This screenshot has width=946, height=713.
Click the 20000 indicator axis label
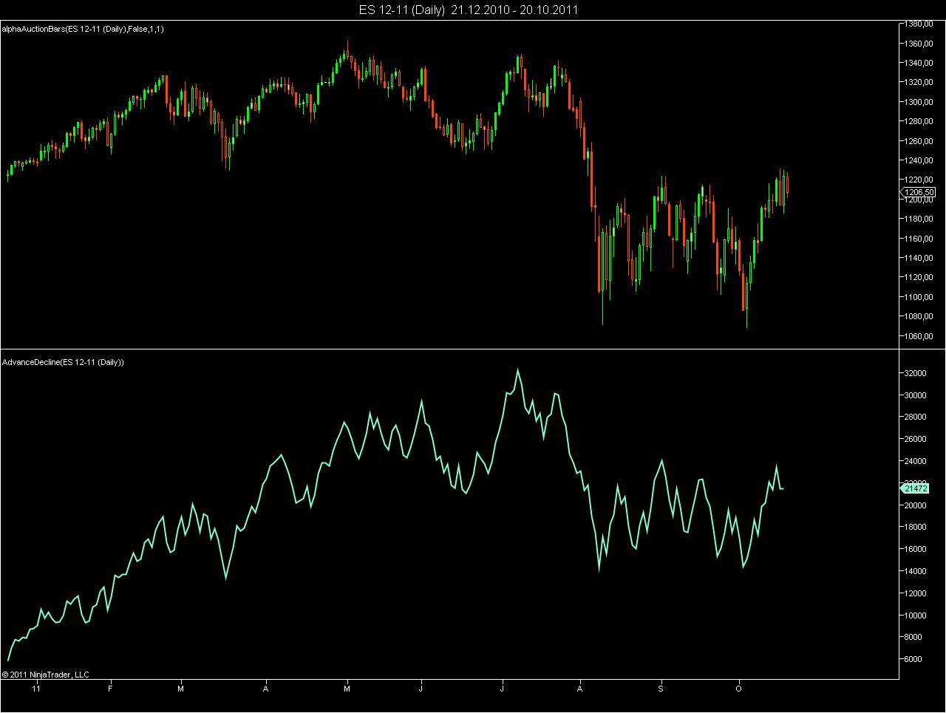916,505
